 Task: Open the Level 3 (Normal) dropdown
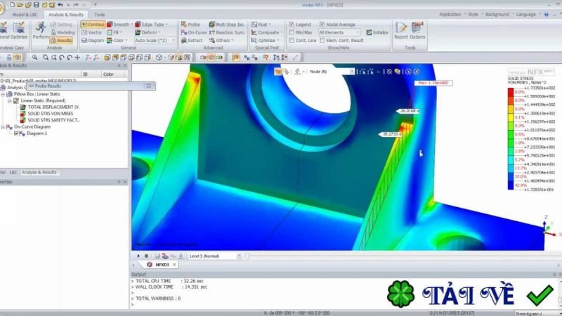[215, 256]
